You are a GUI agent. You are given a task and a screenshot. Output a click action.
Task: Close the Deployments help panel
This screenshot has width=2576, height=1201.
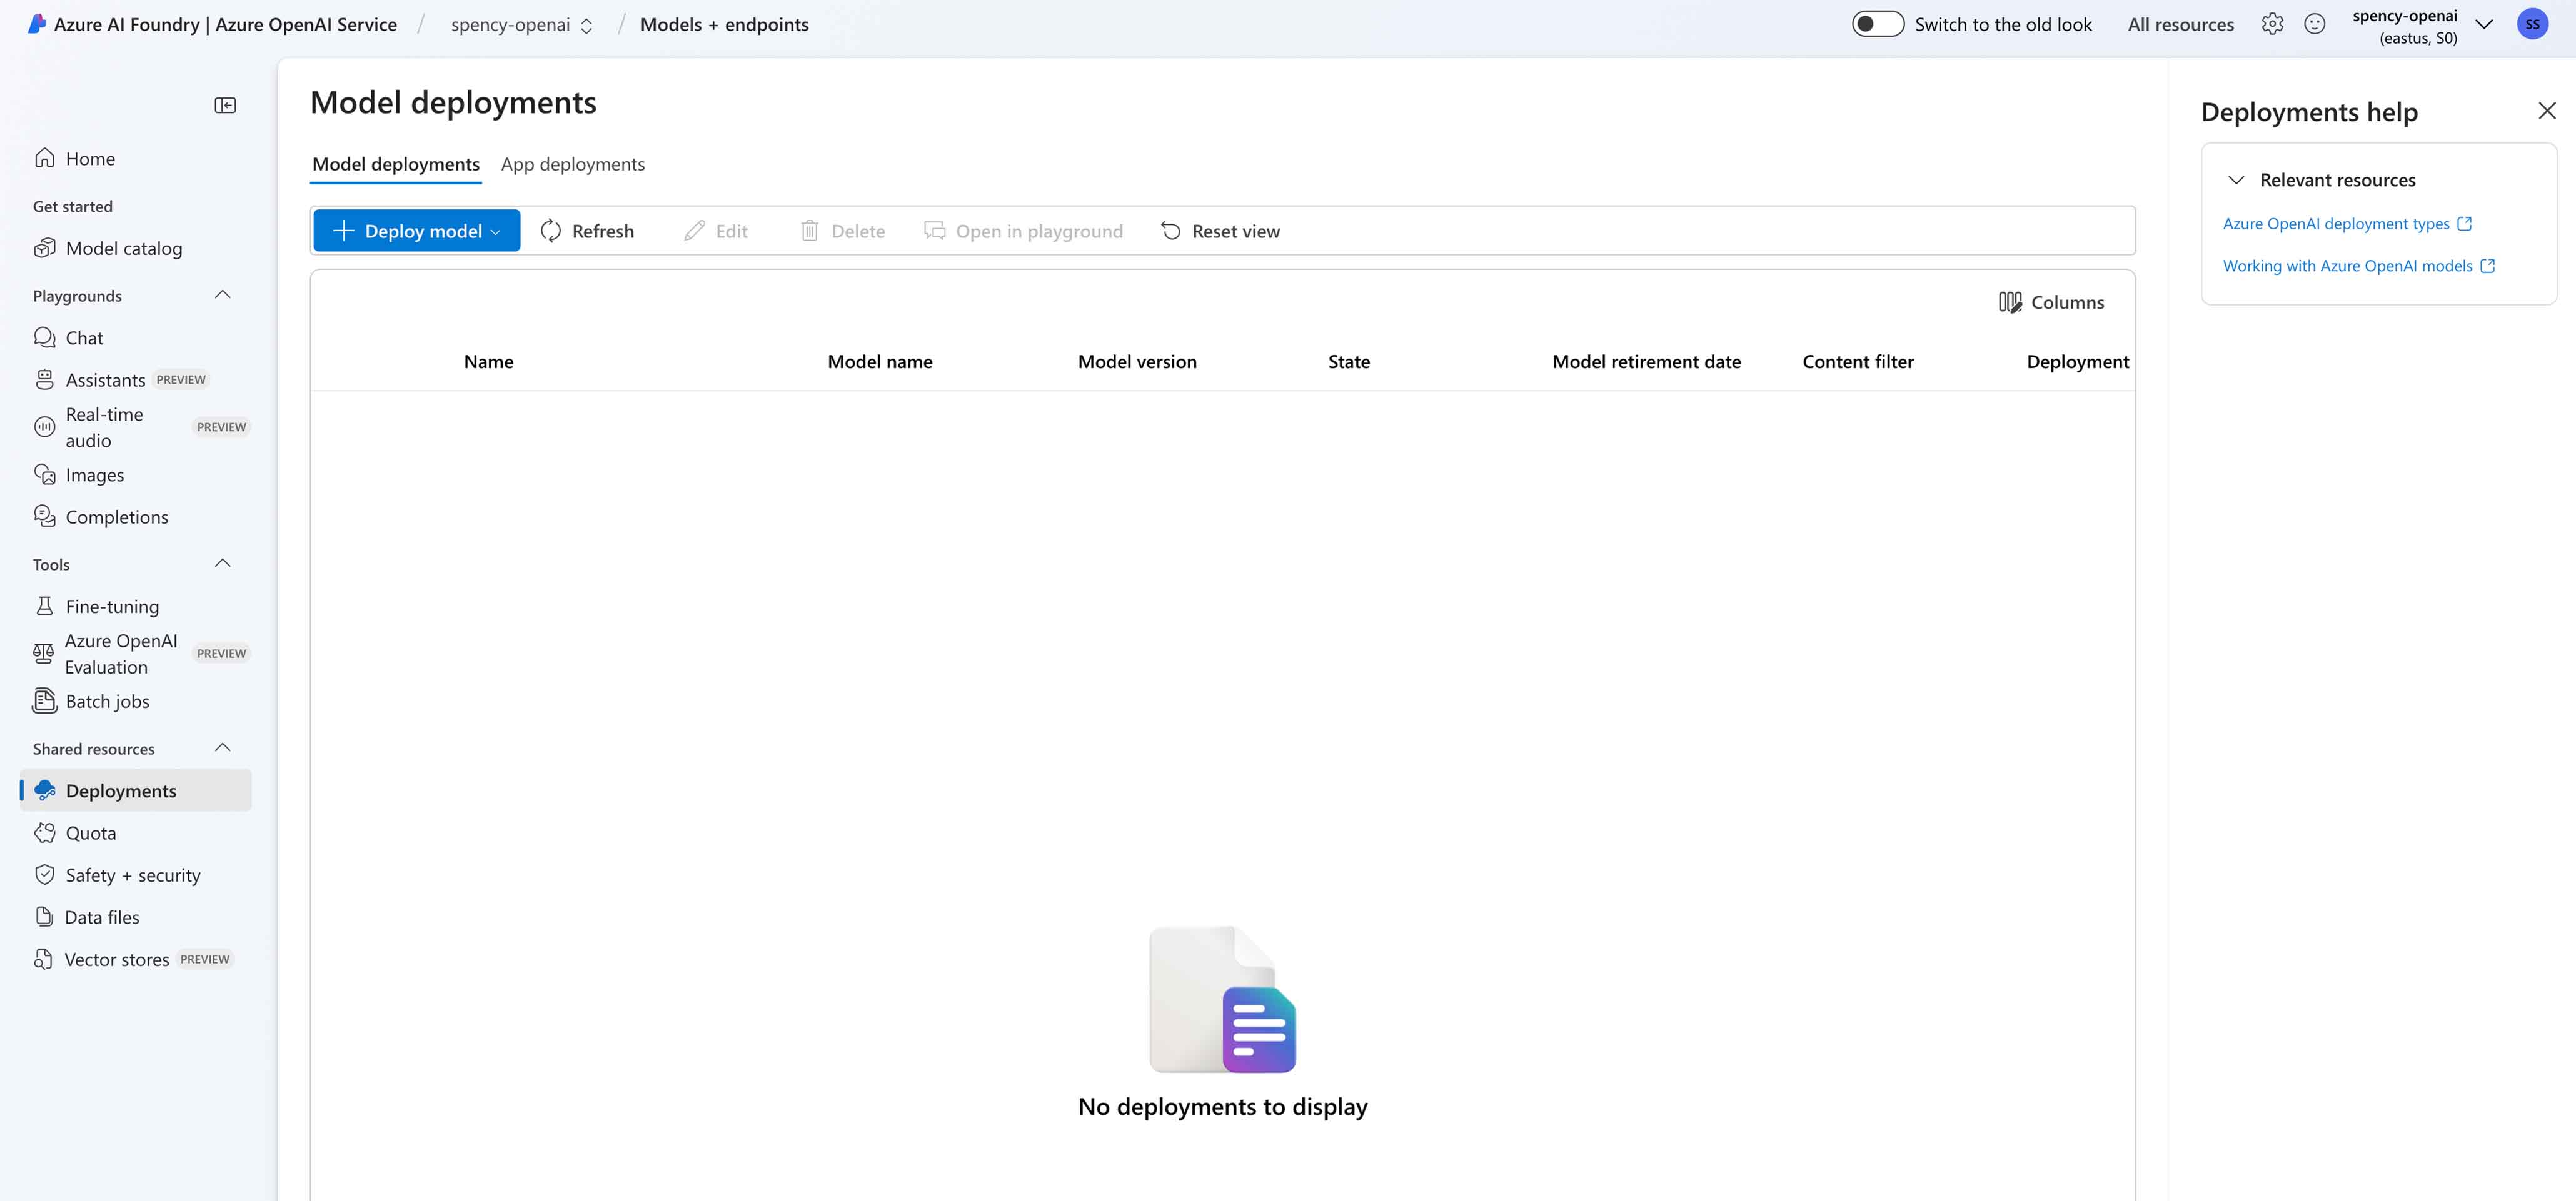(2547, 111)
